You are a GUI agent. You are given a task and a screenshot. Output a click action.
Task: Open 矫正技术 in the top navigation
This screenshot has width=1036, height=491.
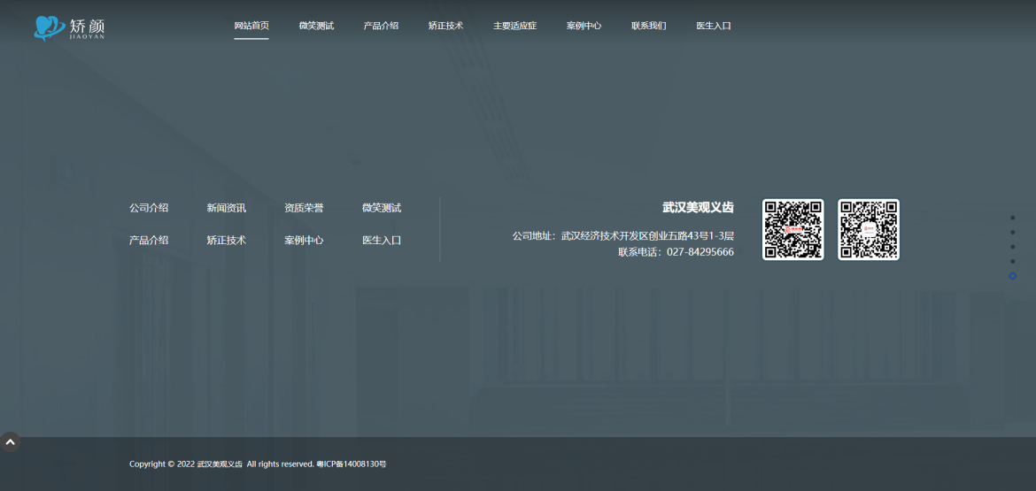point(445,26)
